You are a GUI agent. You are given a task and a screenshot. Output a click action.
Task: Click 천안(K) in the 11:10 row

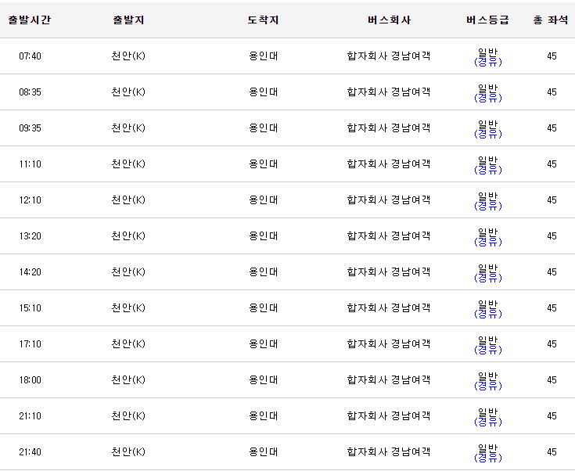click(128, 164)
